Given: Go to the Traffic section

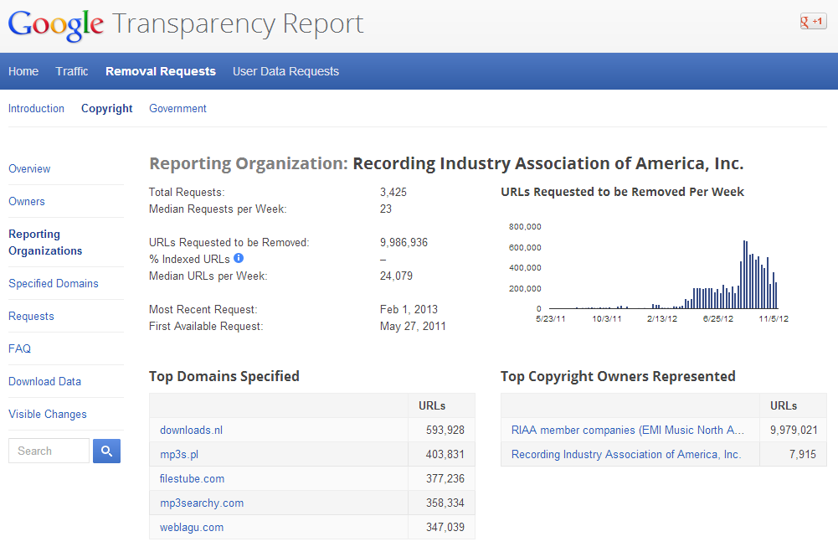Looking at the screenshot, I should point(72,71).
